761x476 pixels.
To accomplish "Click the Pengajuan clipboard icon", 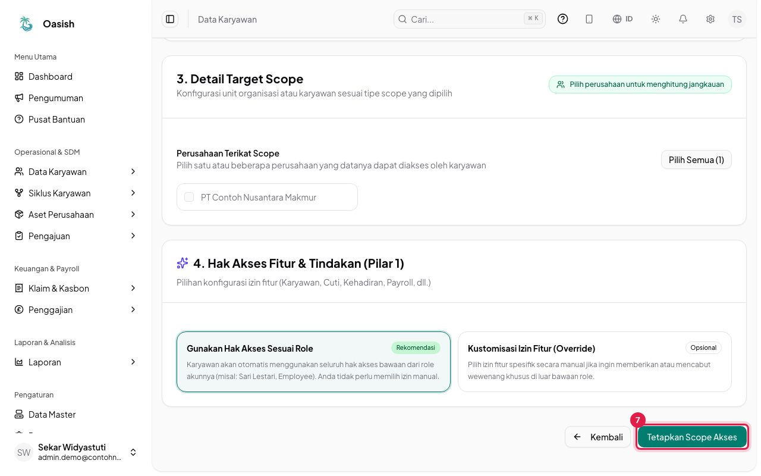I will (x=19, y=236).
